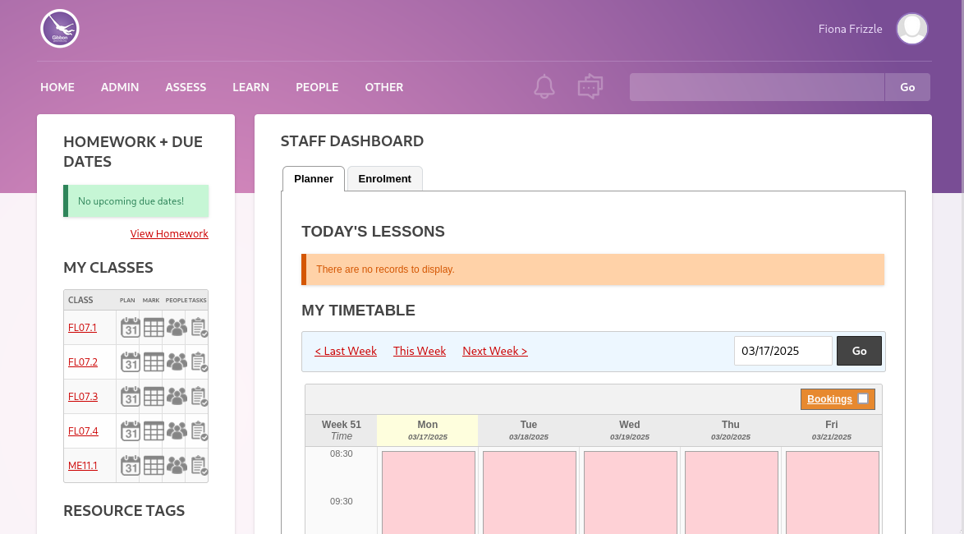This screenshot has height=534, width=964.
Task: Open Fiona Frizzle's profile avatar
Action: [911, 29]
